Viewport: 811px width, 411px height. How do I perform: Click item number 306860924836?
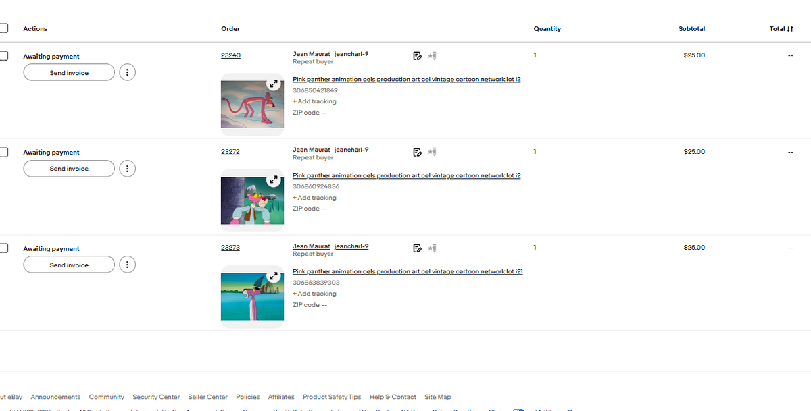click(x=316, y=186)
